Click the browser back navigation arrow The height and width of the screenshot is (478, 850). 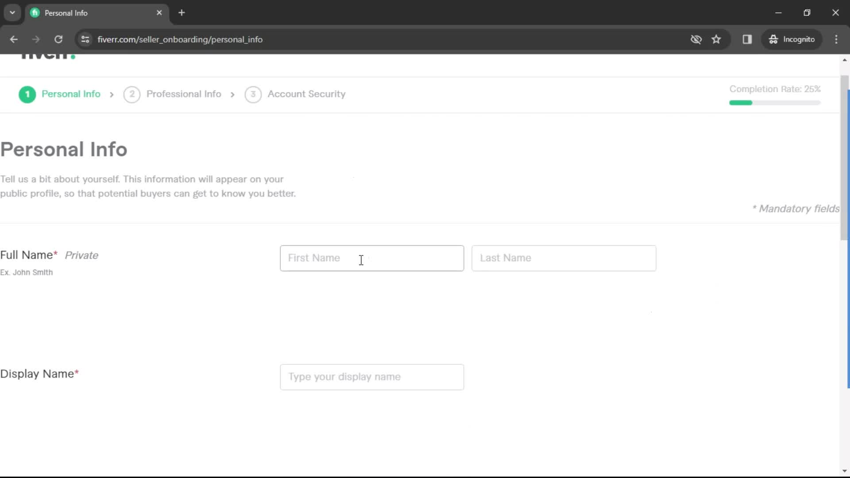pos(14,39)
